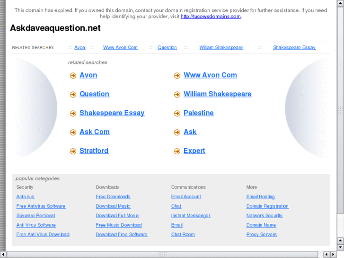Image resolution: width=344 pixels, height=258 pixels.
Task: Click the Chat Room link
Action: coord(183,234)
